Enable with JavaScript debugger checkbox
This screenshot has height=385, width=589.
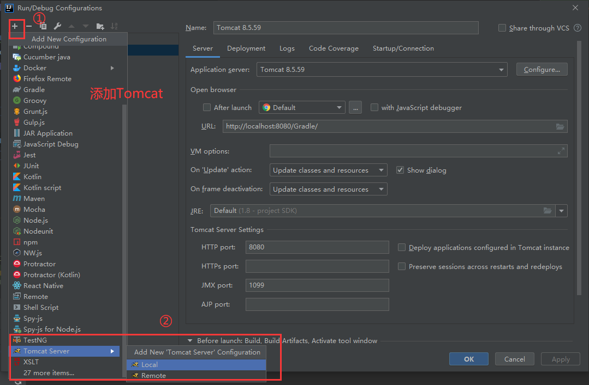click(x=374, y=108)
